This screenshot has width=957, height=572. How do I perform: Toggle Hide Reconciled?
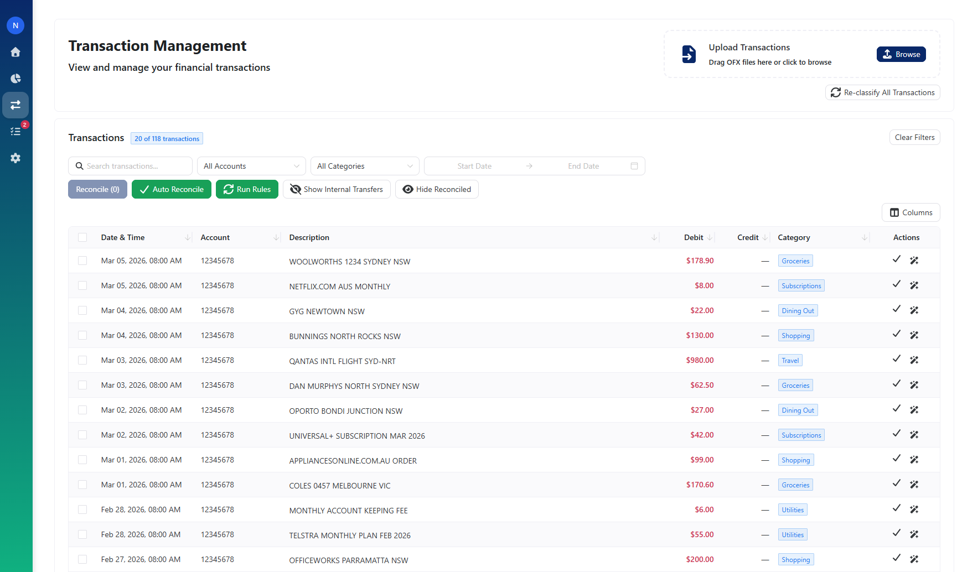[437, 189]
